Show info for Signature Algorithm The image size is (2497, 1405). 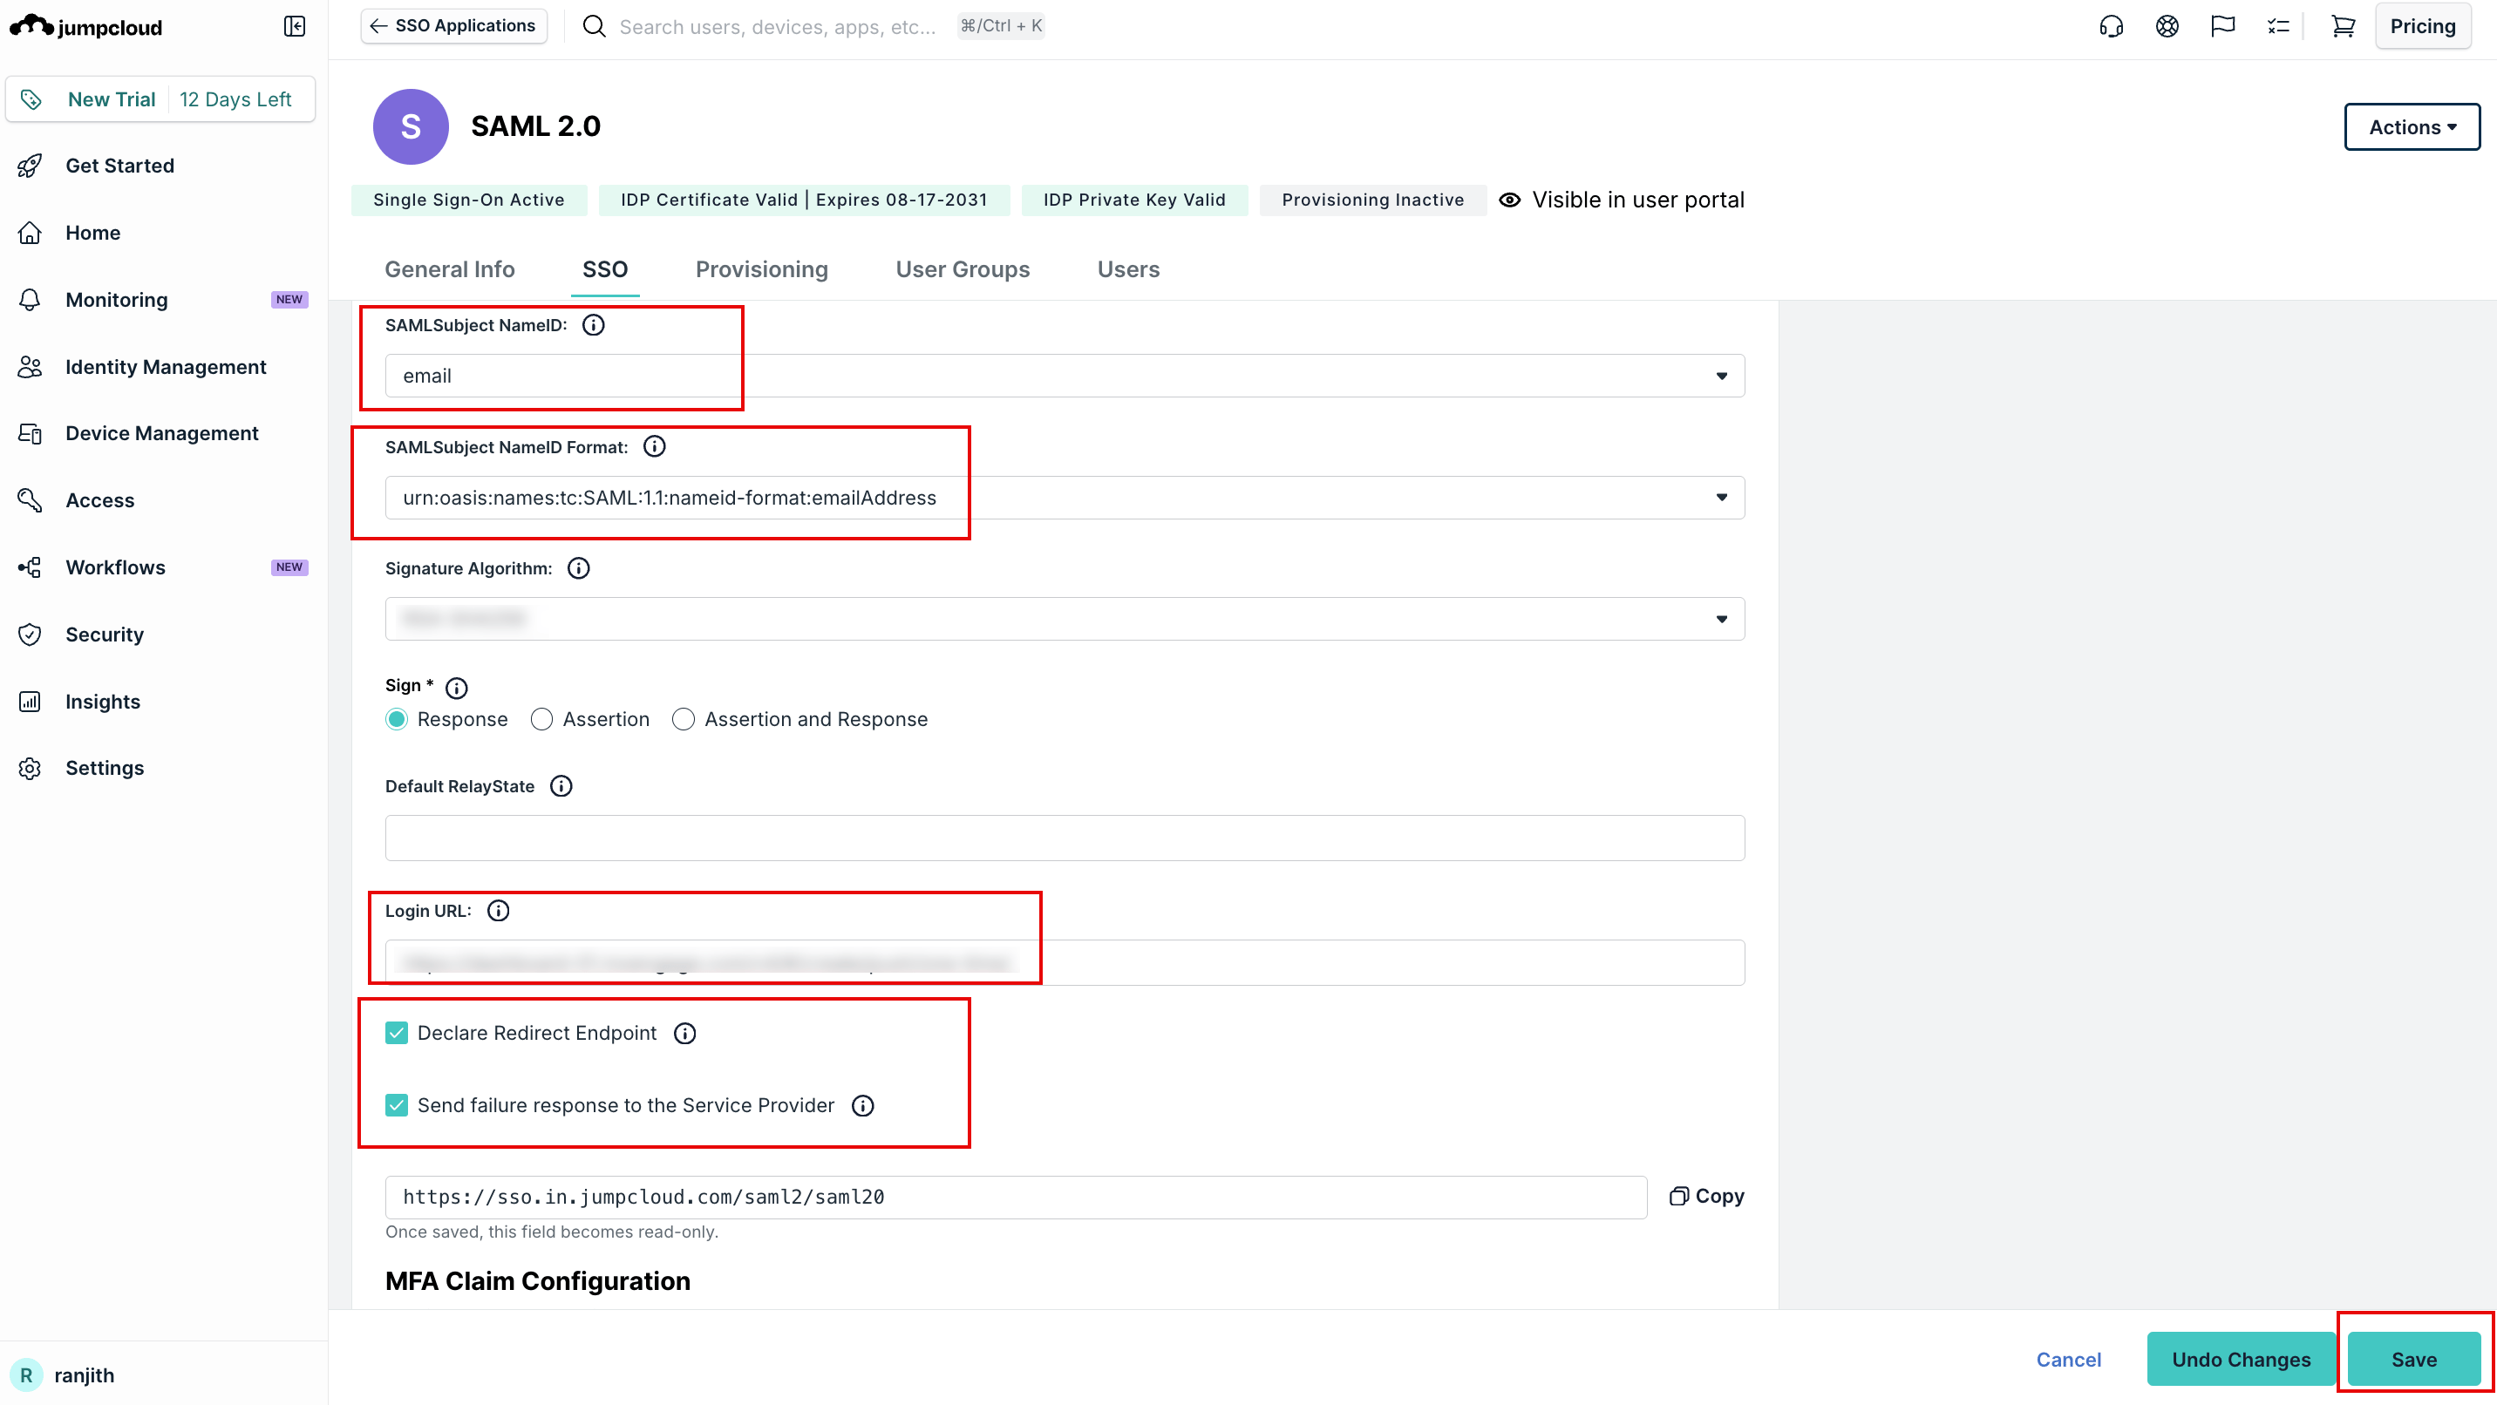pyautogui.click(x=579, y=569)
